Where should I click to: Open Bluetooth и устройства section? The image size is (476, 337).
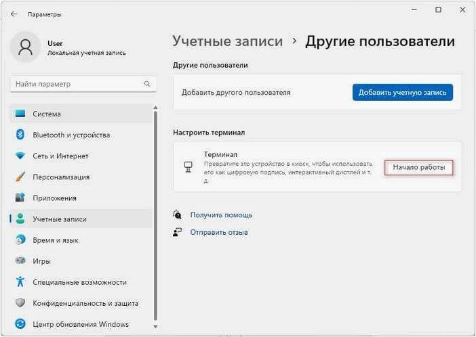pyautogui.click(x=81, y=135)
